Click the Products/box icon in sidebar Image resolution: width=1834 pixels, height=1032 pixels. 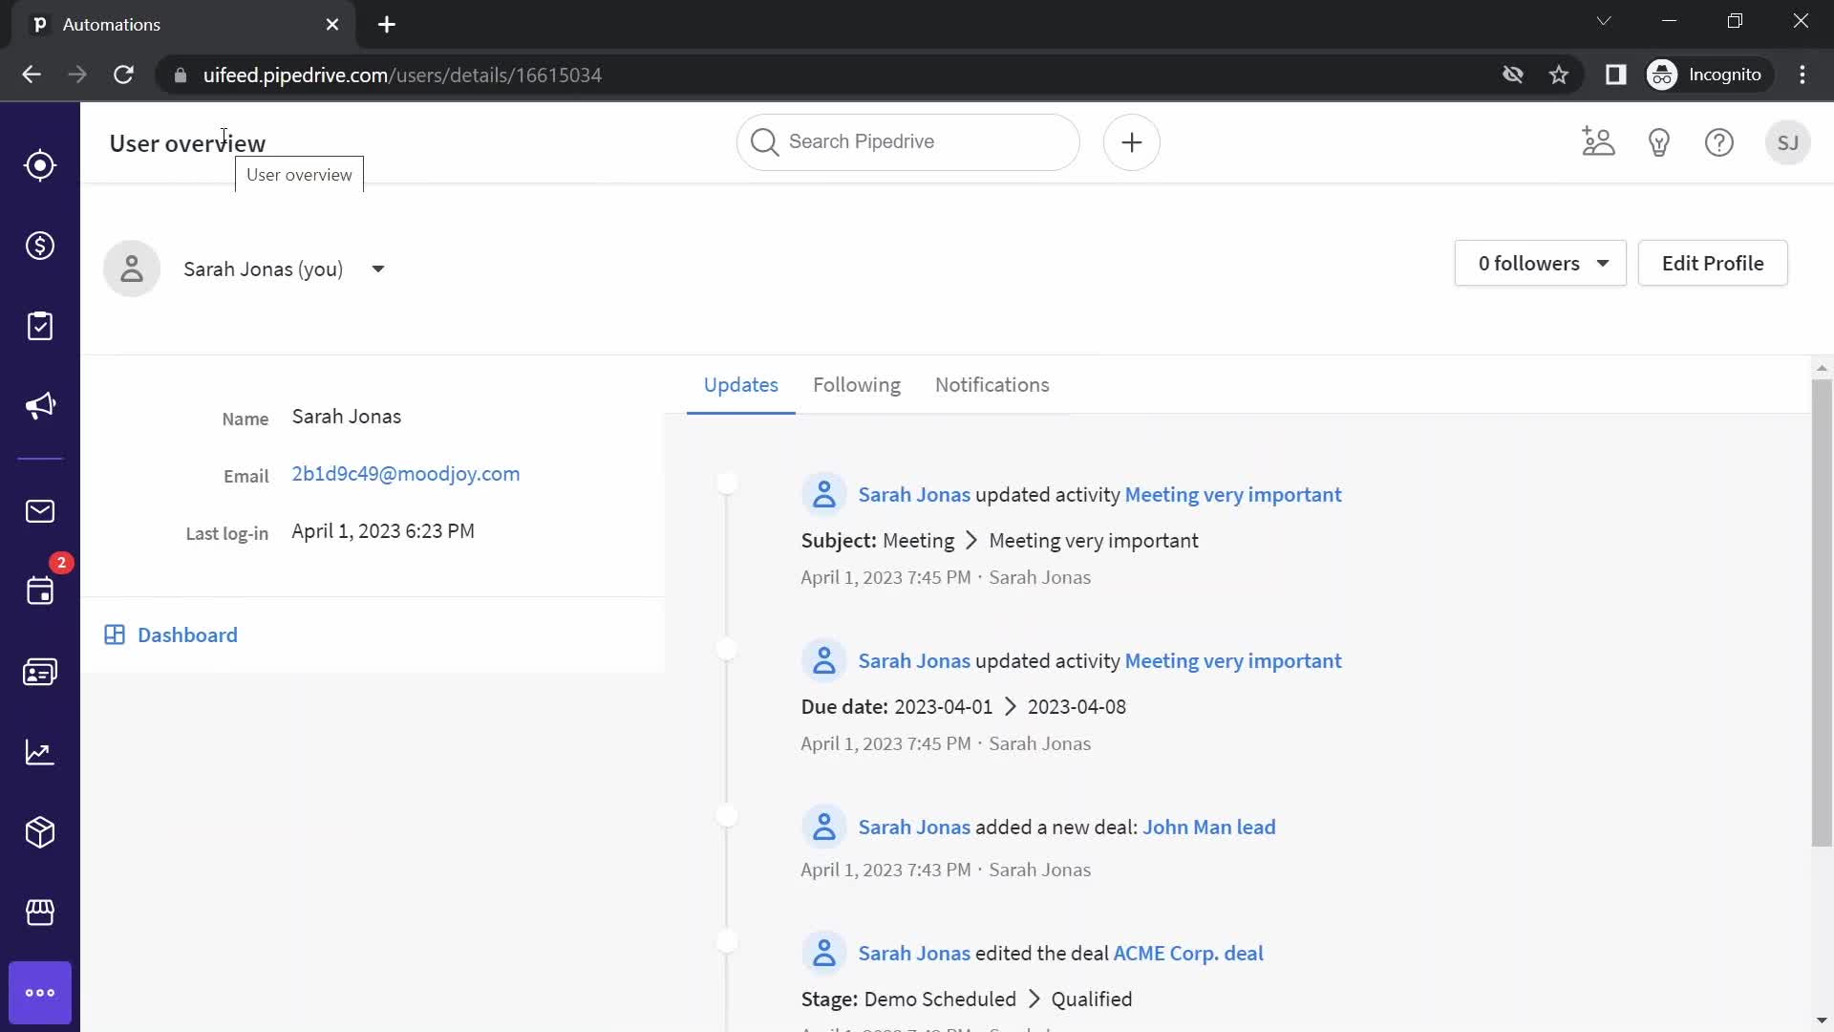[x=40, y=830]
